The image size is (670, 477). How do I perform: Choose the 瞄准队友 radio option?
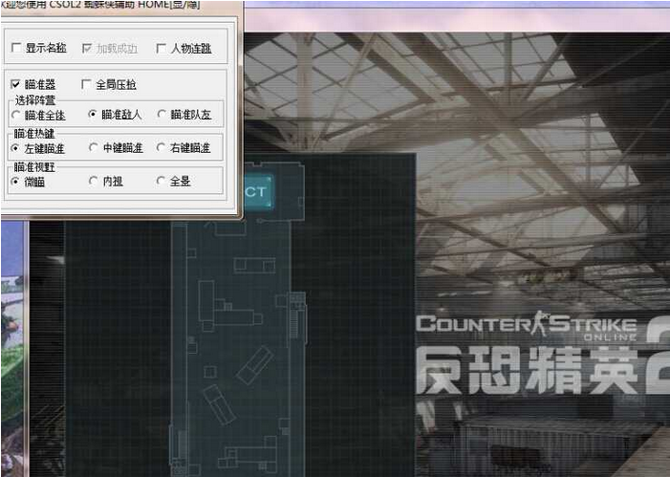pos(162,115)
